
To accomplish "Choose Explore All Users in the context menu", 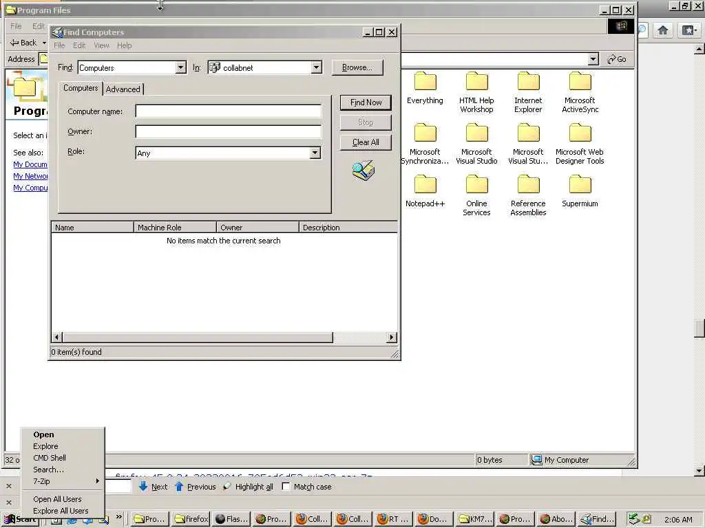I will [63, 511].
